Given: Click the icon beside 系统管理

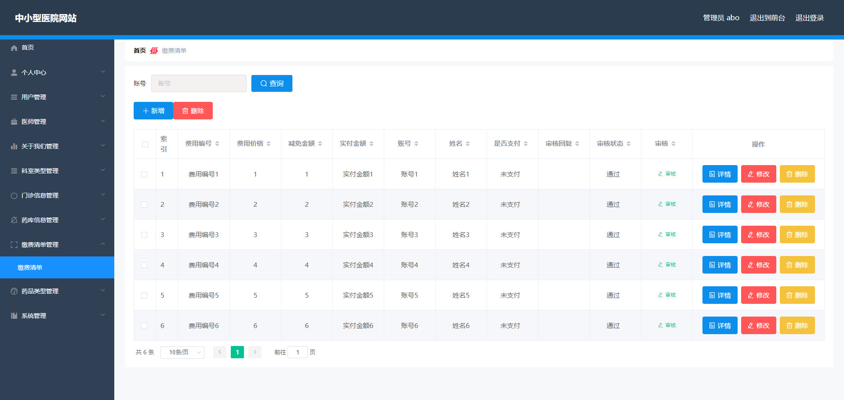Looking at the screenshot, I should 14,316.
